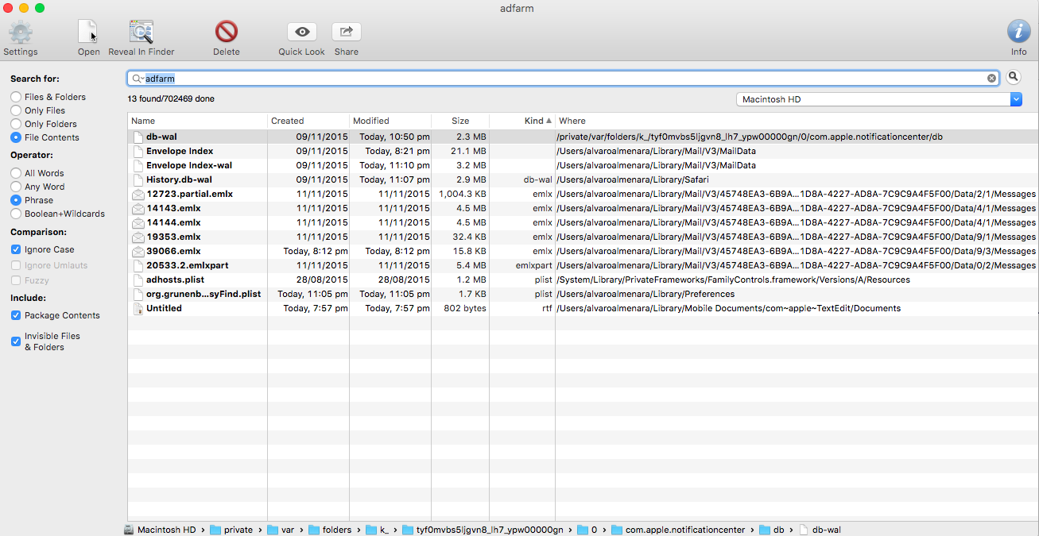Choose All Words operator

click(x=16, y=173)
